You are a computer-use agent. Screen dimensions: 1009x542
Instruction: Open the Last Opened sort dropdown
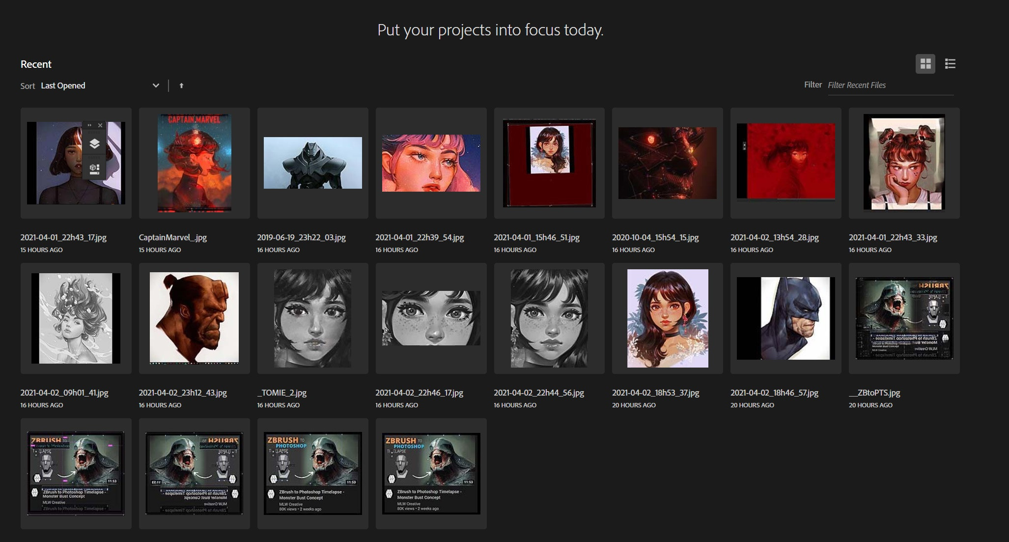[x=100, y=86]
